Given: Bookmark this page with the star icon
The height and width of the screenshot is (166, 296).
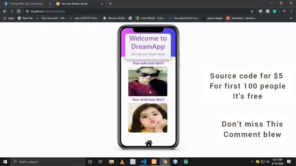Looking at the screenshot, I should point(252,11).
